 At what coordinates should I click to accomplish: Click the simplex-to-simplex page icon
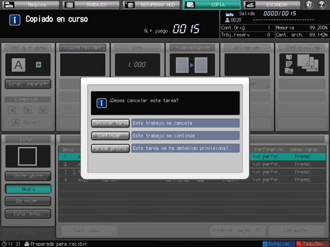192,65
